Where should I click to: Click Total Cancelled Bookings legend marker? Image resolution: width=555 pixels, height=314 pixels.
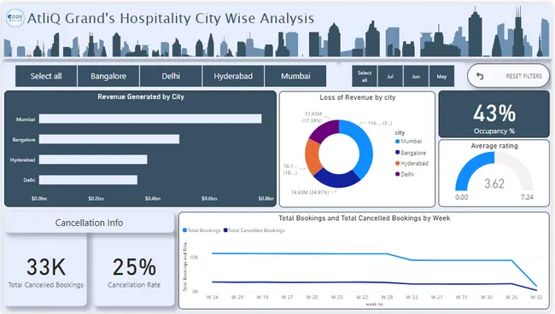pyautogui.click(x=225, y=230)
